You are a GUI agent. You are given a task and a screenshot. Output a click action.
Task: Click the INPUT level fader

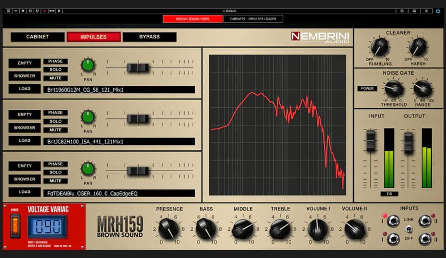click(x=370, y=141)
